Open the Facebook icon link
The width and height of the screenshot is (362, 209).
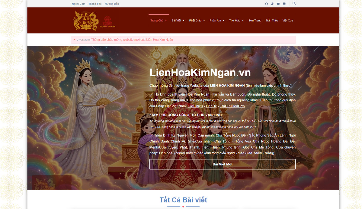pyautogui.click(x=266, y=4)
